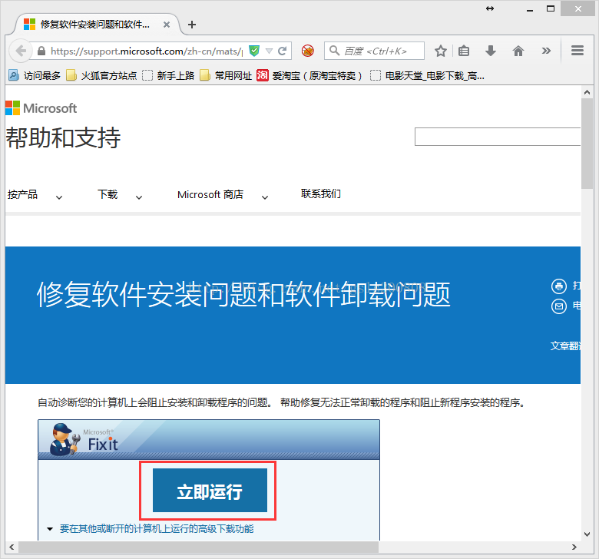Open the 电影天堂 bookmark
Viewport: 599px width, 559px height.
coord(427,76)
